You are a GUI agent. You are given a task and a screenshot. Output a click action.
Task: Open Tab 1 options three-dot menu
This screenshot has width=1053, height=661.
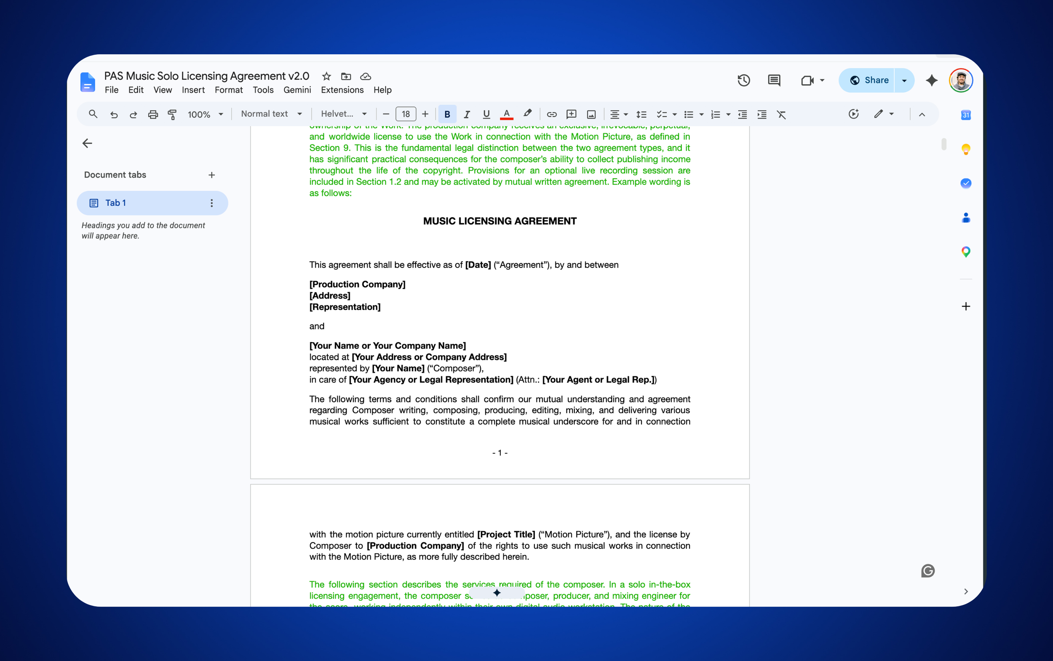(x=211, y=203)
